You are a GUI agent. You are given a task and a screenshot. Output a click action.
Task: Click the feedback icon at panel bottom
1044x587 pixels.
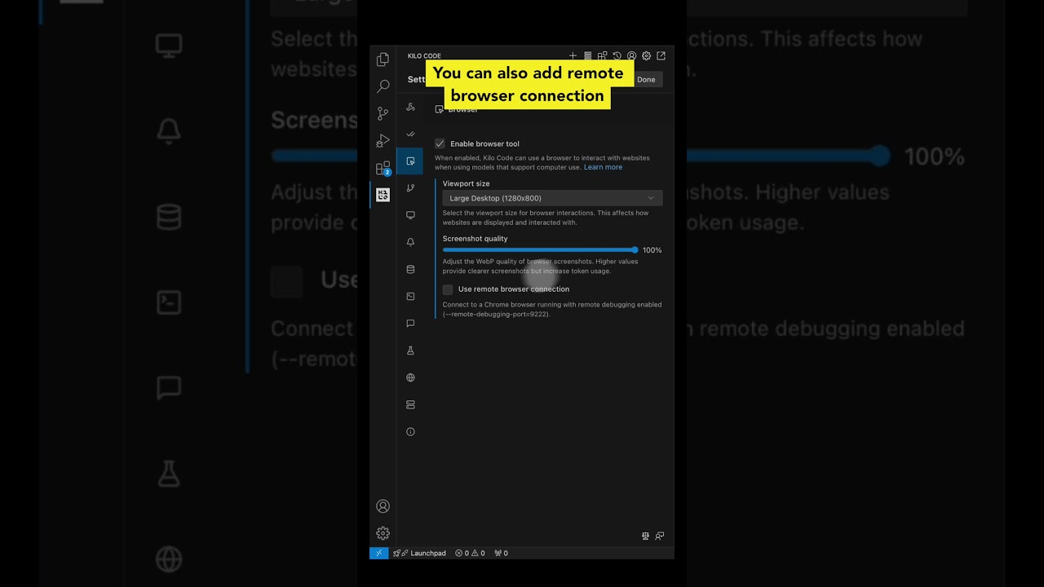(660, 536)
